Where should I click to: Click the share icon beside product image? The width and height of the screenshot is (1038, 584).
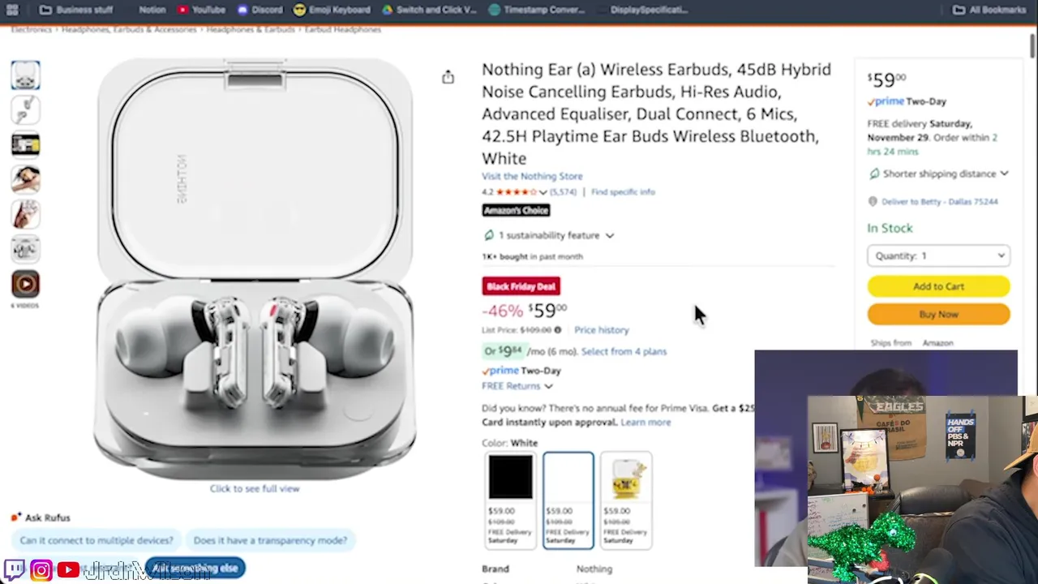click(x=448, y=77)
